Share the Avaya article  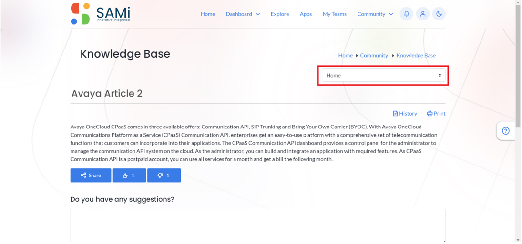tap(91, 176)
